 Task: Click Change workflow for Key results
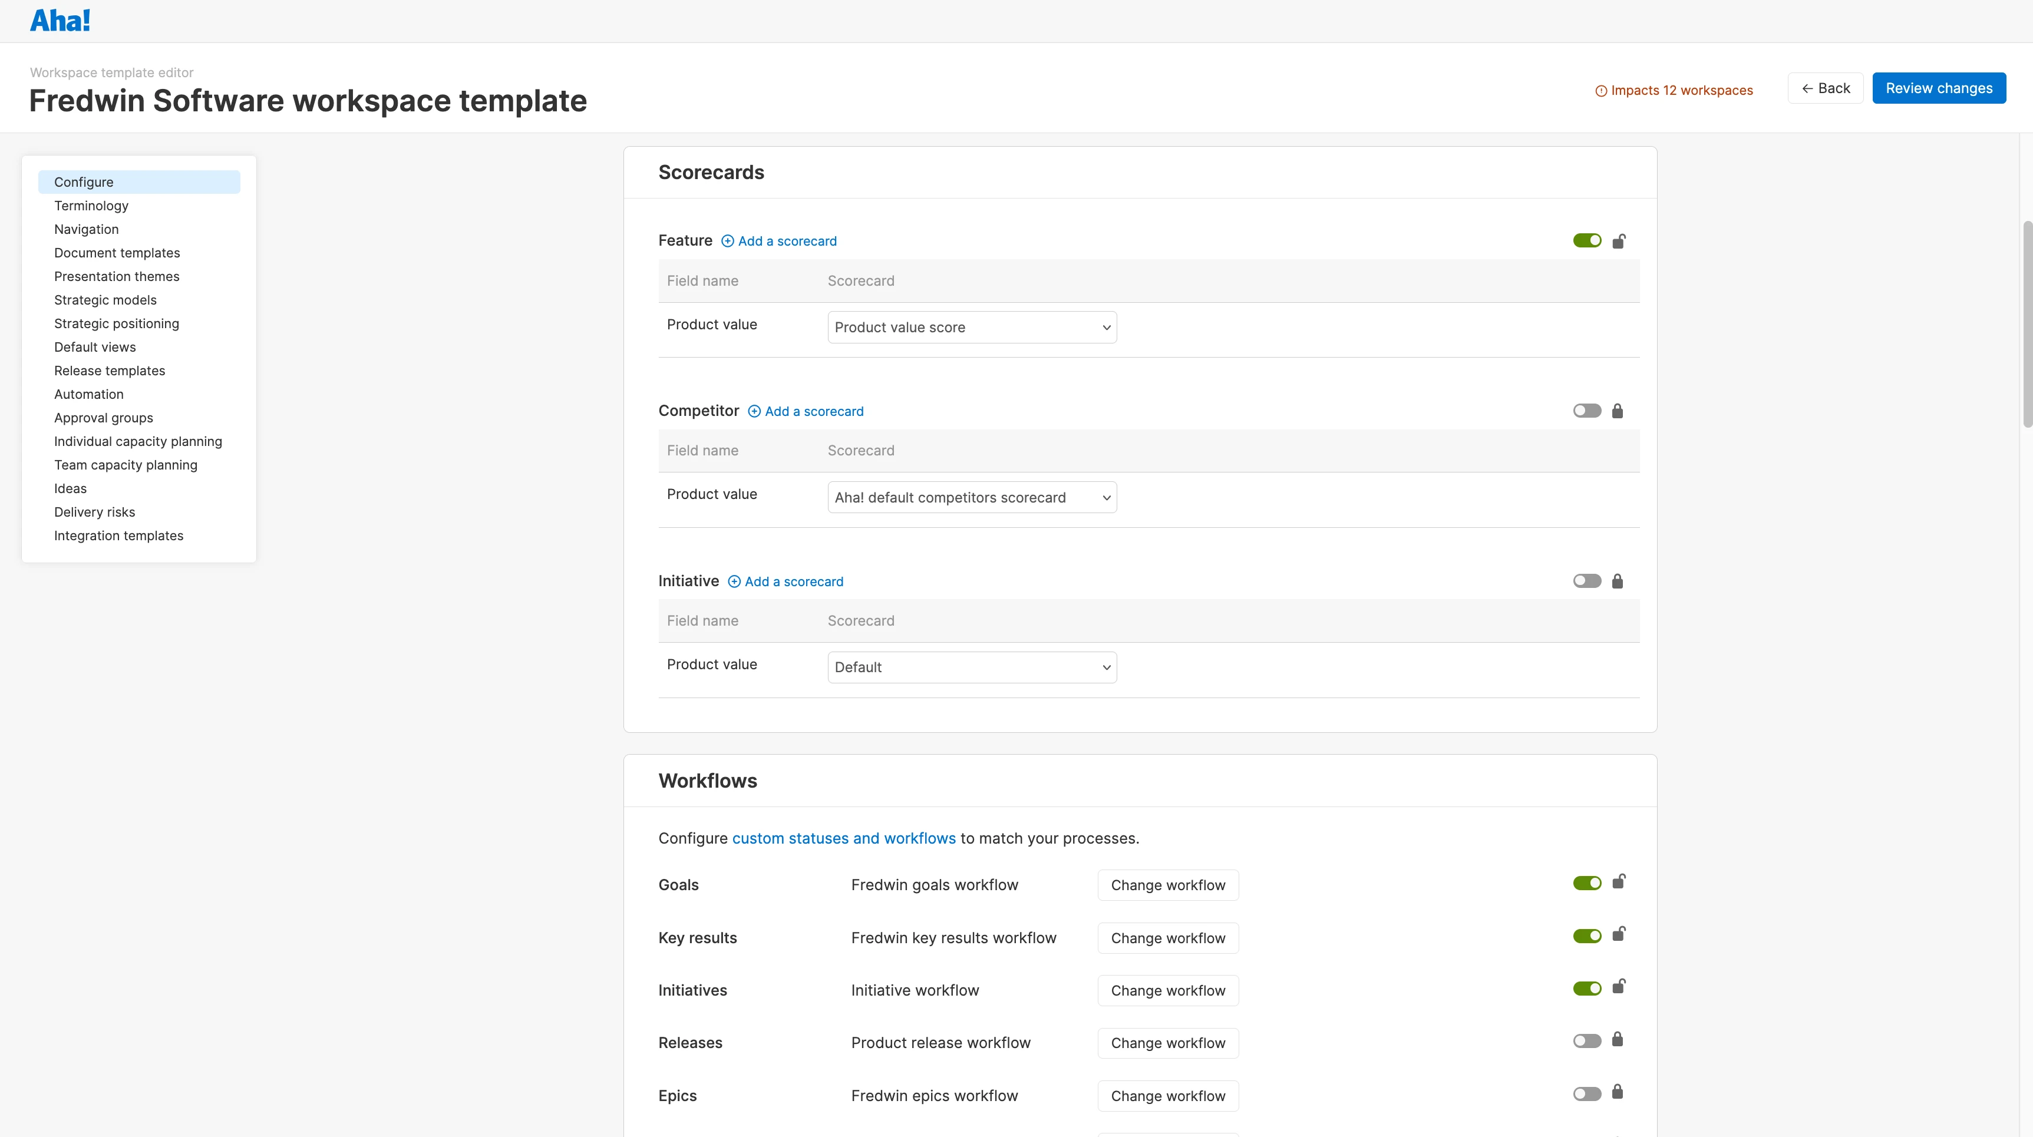pos(1168,938)
